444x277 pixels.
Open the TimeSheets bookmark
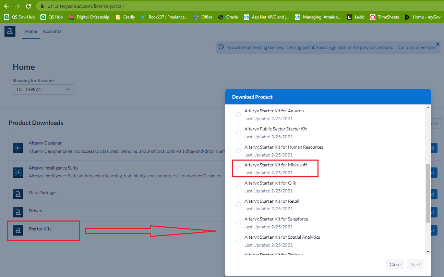[384, 17]
